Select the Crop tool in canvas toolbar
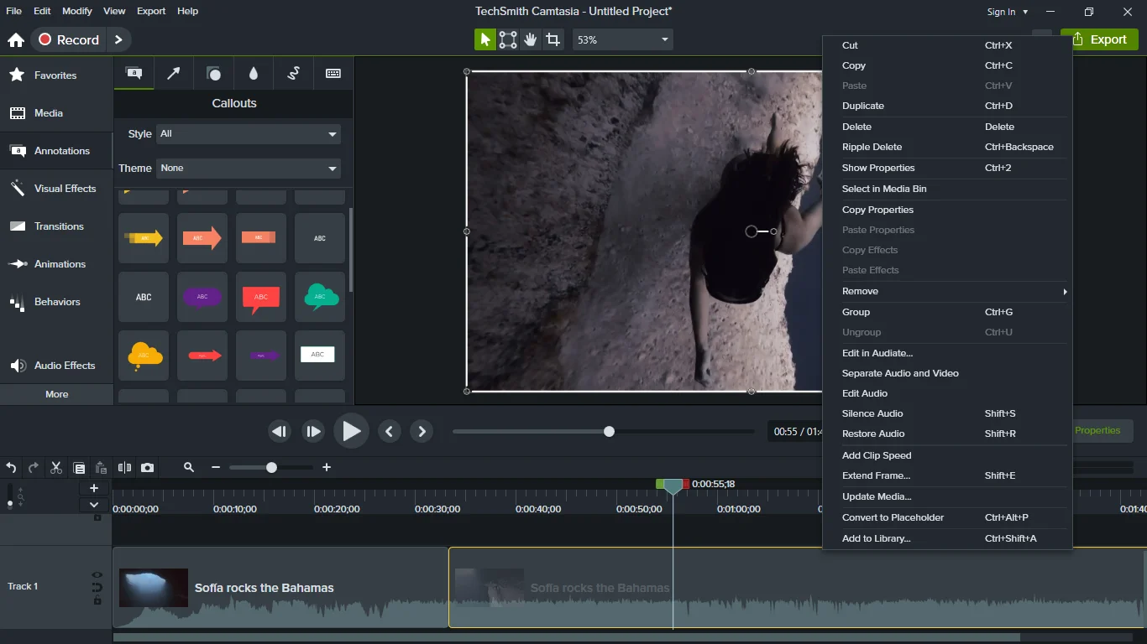Viewport: 1147px width, 644px height. 553,39
